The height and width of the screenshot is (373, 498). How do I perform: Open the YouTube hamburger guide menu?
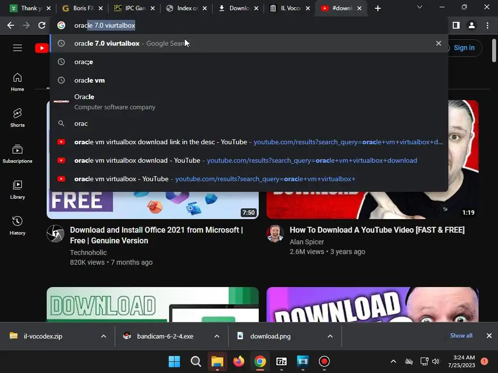point(18,48)
